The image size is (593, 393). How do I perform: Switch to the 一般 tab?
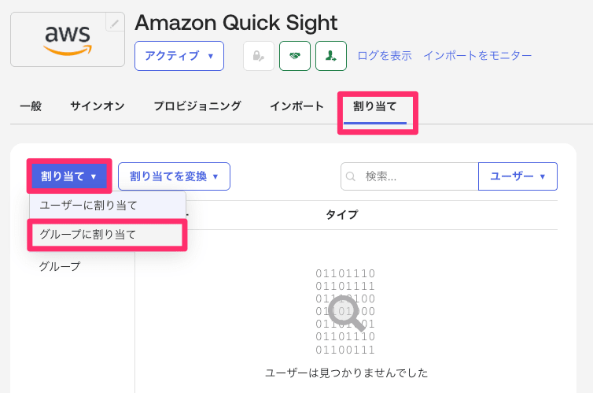pyautogui.click(x=31, y=106)
